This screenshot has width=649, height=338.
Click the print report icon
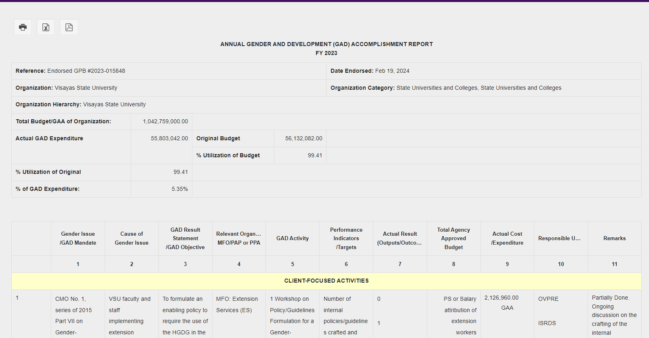click(23, 27)
